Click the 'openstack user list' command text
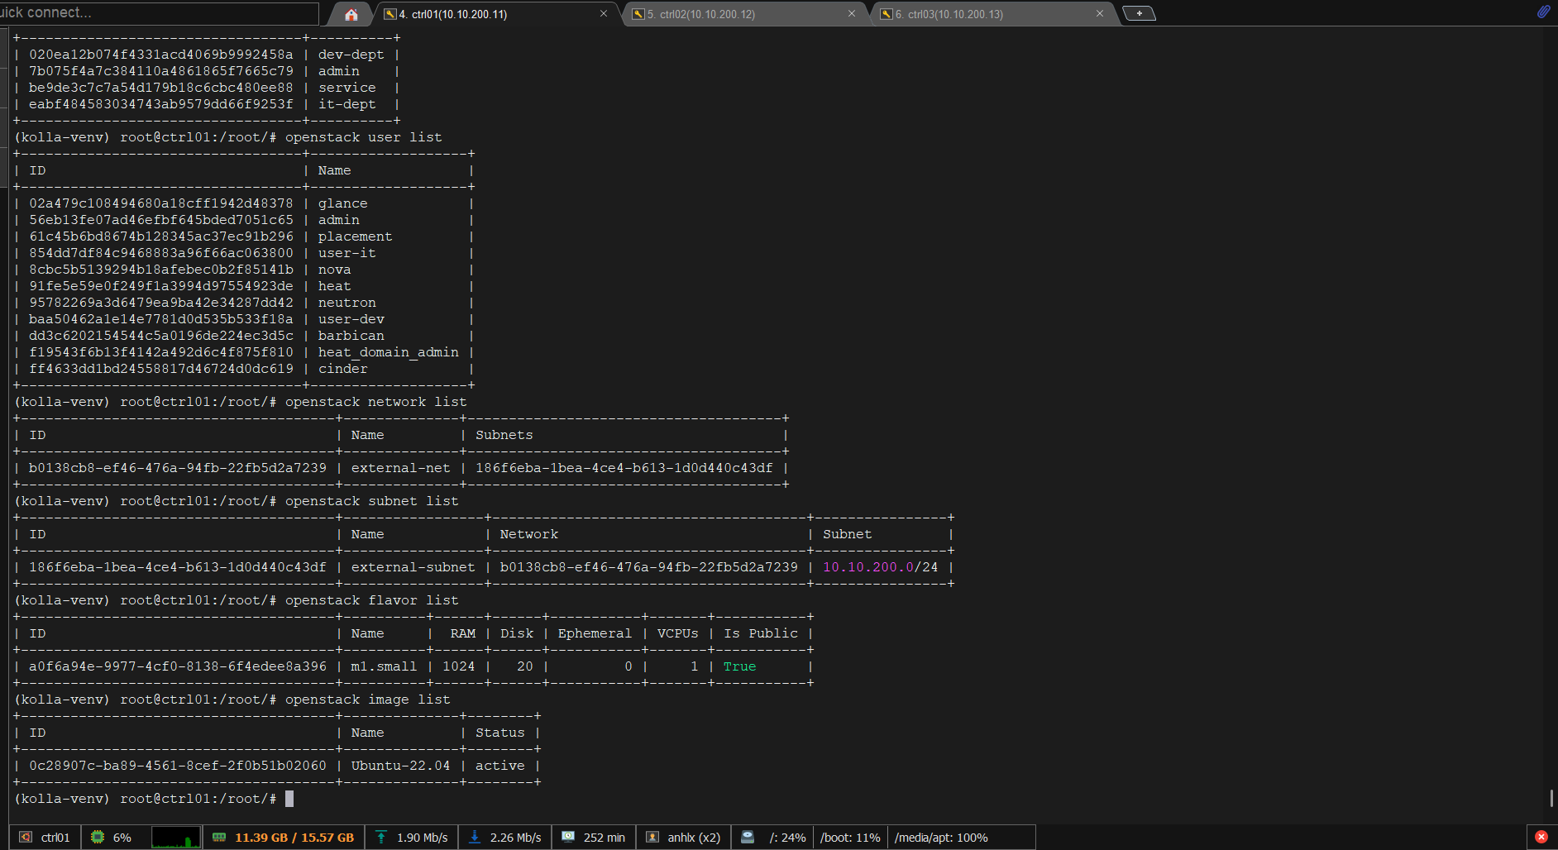The height and width of the screenshot is (850, 1558). [x=364, y=137]
